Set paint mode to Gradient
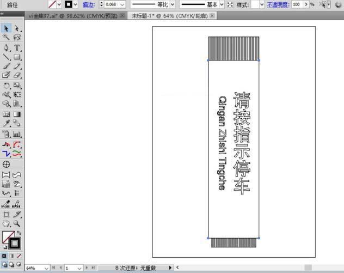Viewport: 344px width, 273px height. pos(11,256)
